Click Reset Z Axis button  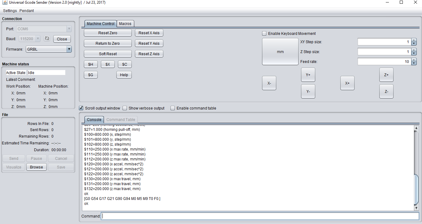(149, 54)
